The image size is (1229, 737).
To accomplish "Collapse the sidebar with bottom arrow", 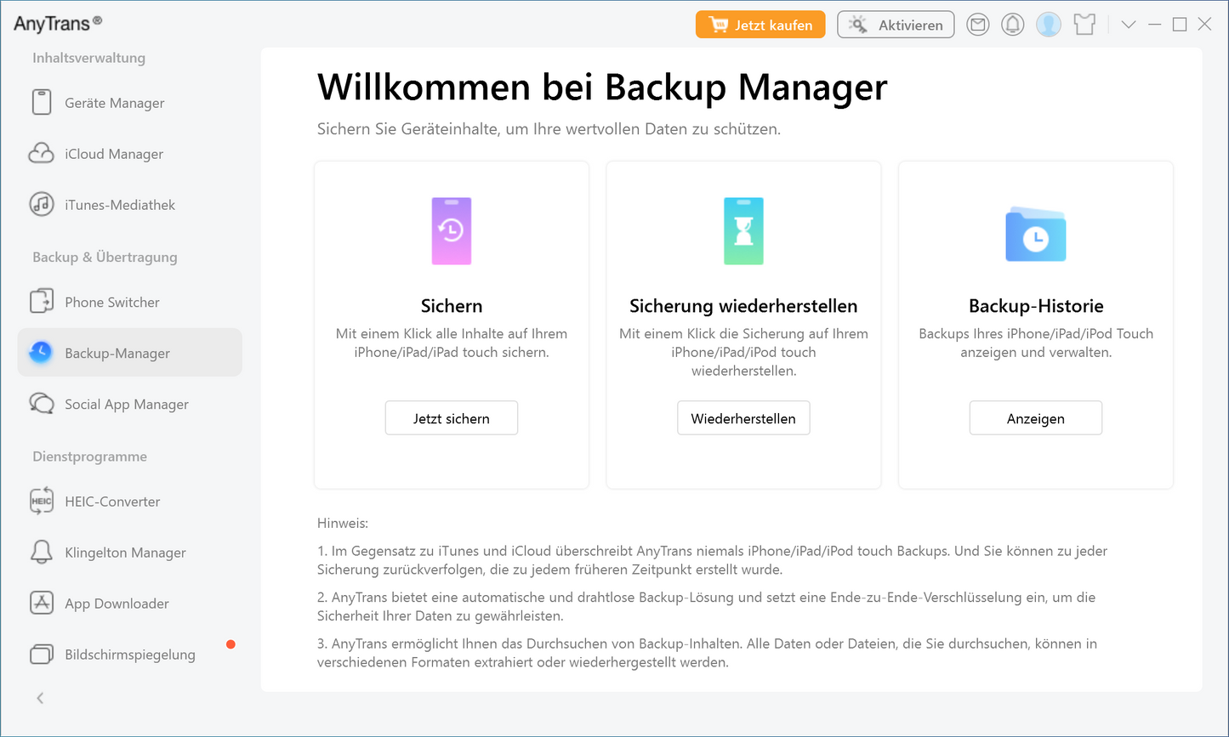I will [40, 698].
